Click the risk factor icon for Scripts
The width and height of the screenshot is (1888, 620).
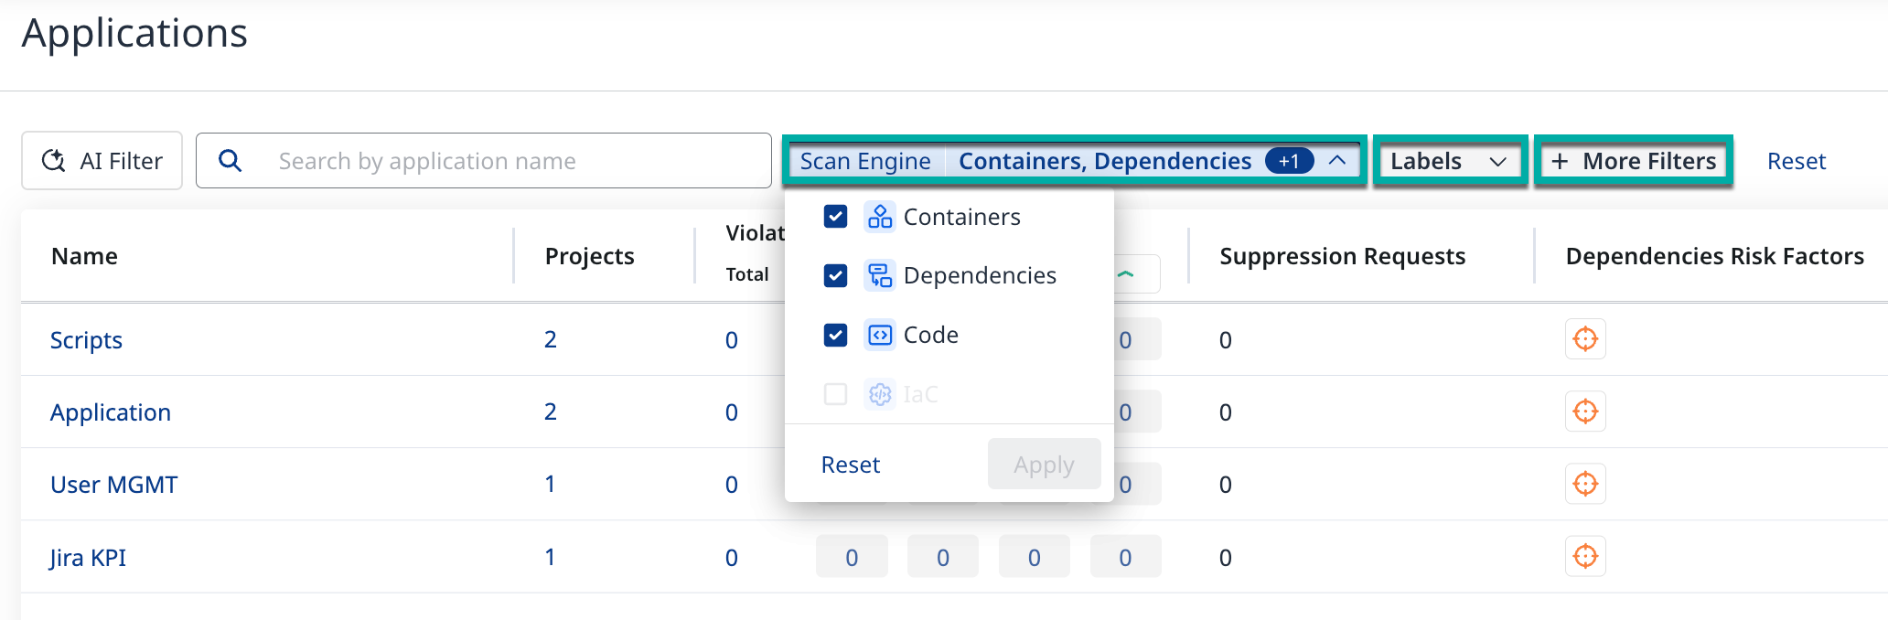(x=1584, y=339)
